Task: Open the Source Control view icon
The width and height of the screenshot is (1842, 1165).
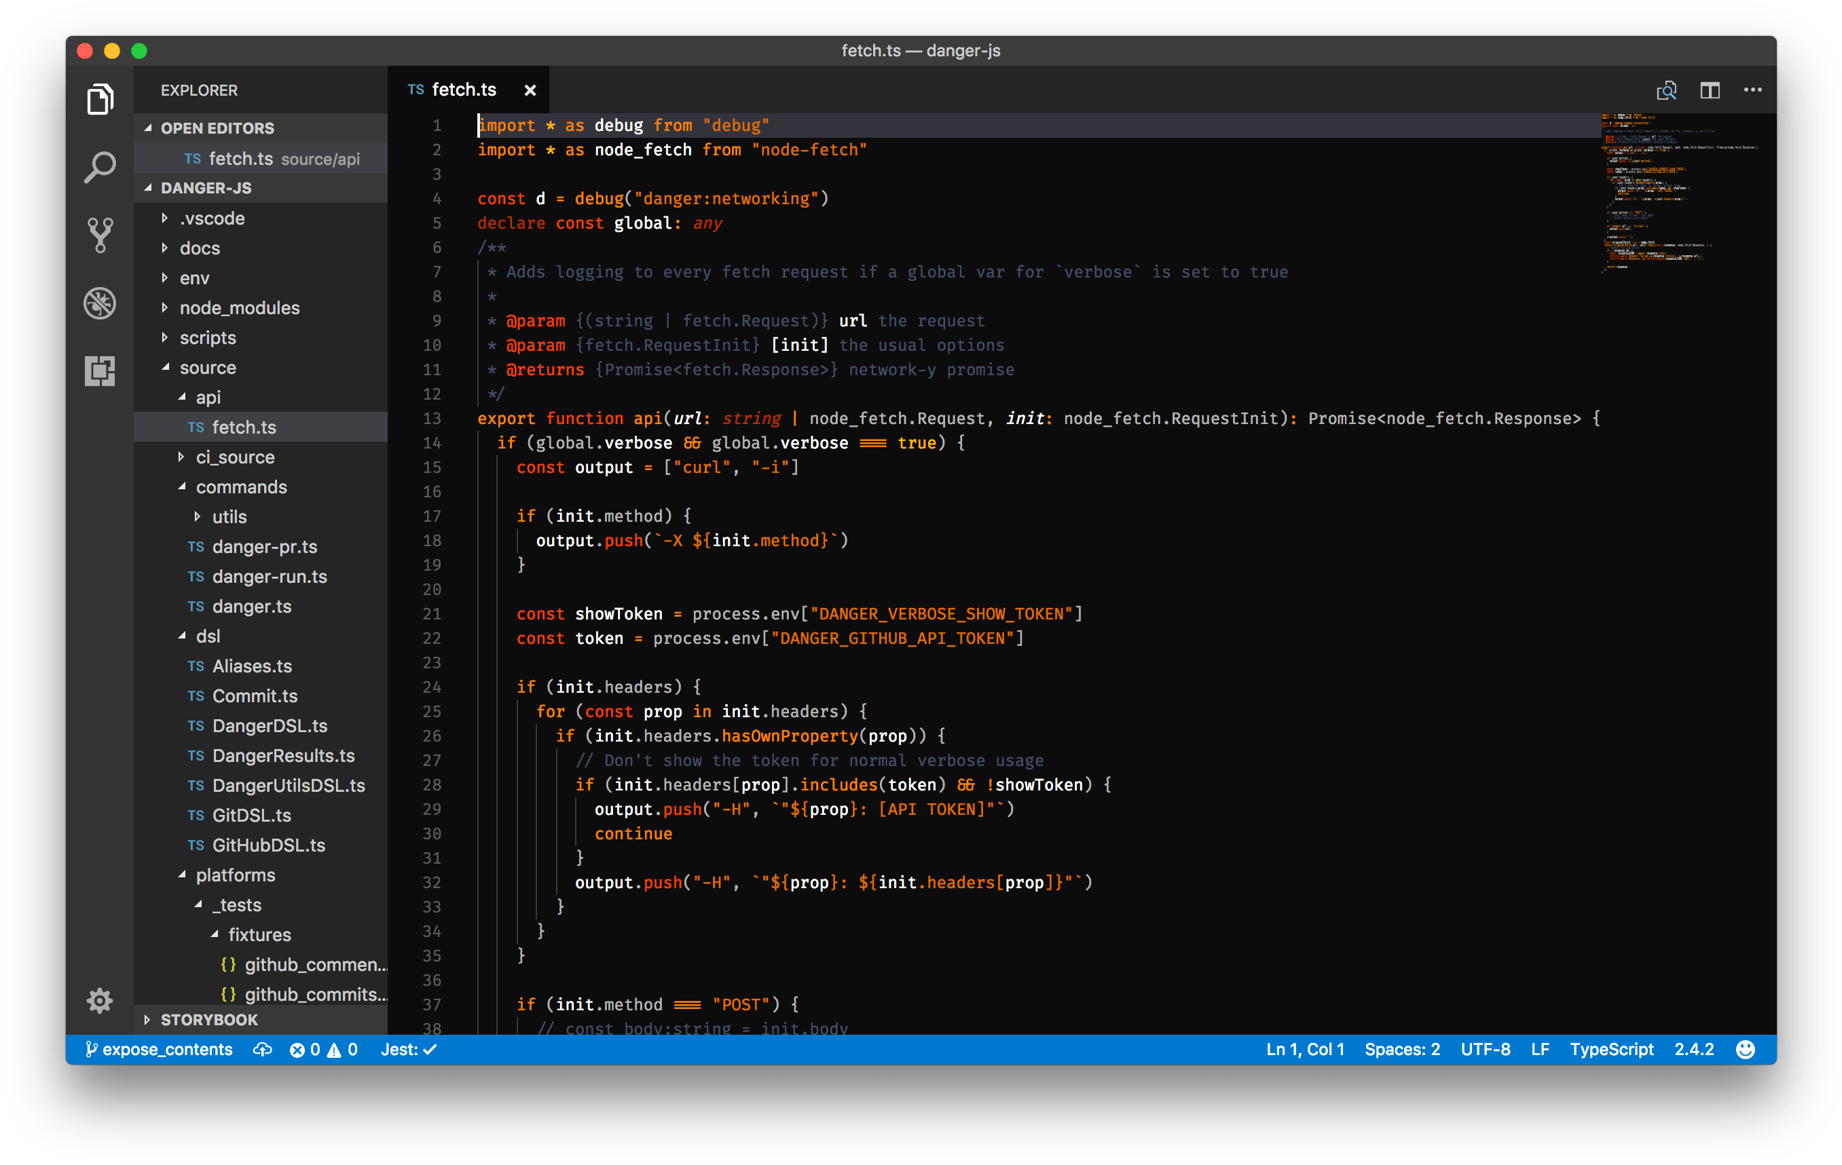Action: pyautogui.click(x=99, y=235)
